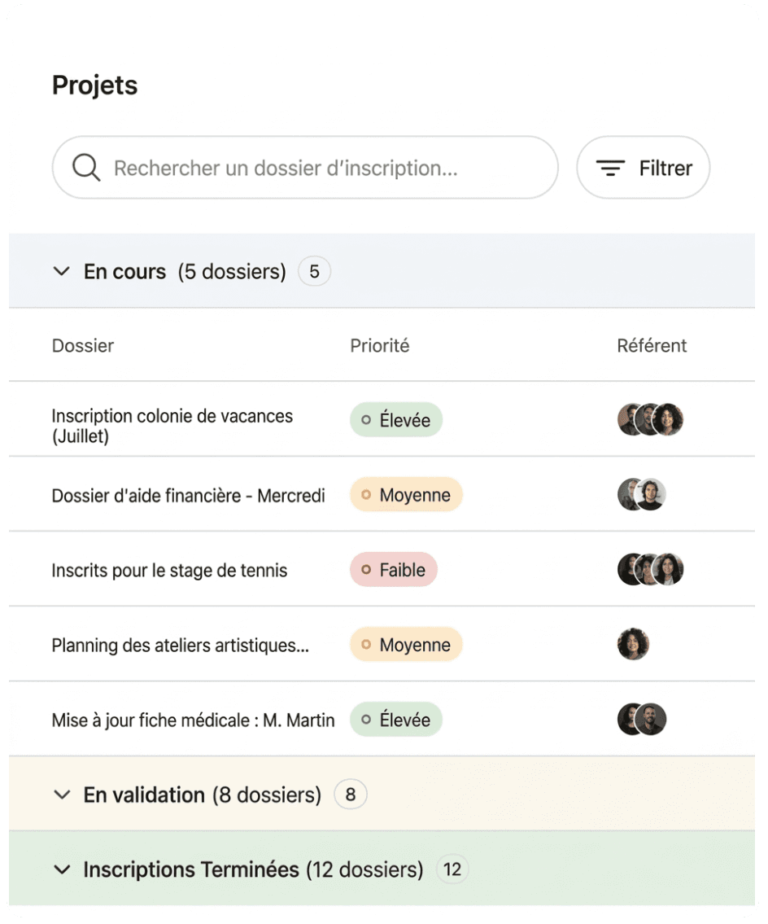
Task: Open the Inscription colonie de vacances dossier
Action: pos(172,427)
